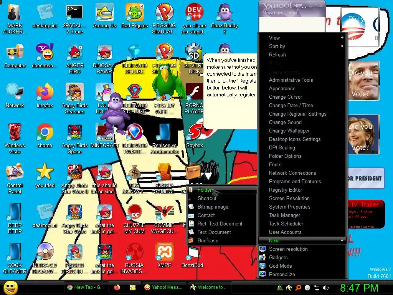This screenshot has height=295, width=393.
Task: Open the volume speaker tray icon
Action: coord(326,288)
